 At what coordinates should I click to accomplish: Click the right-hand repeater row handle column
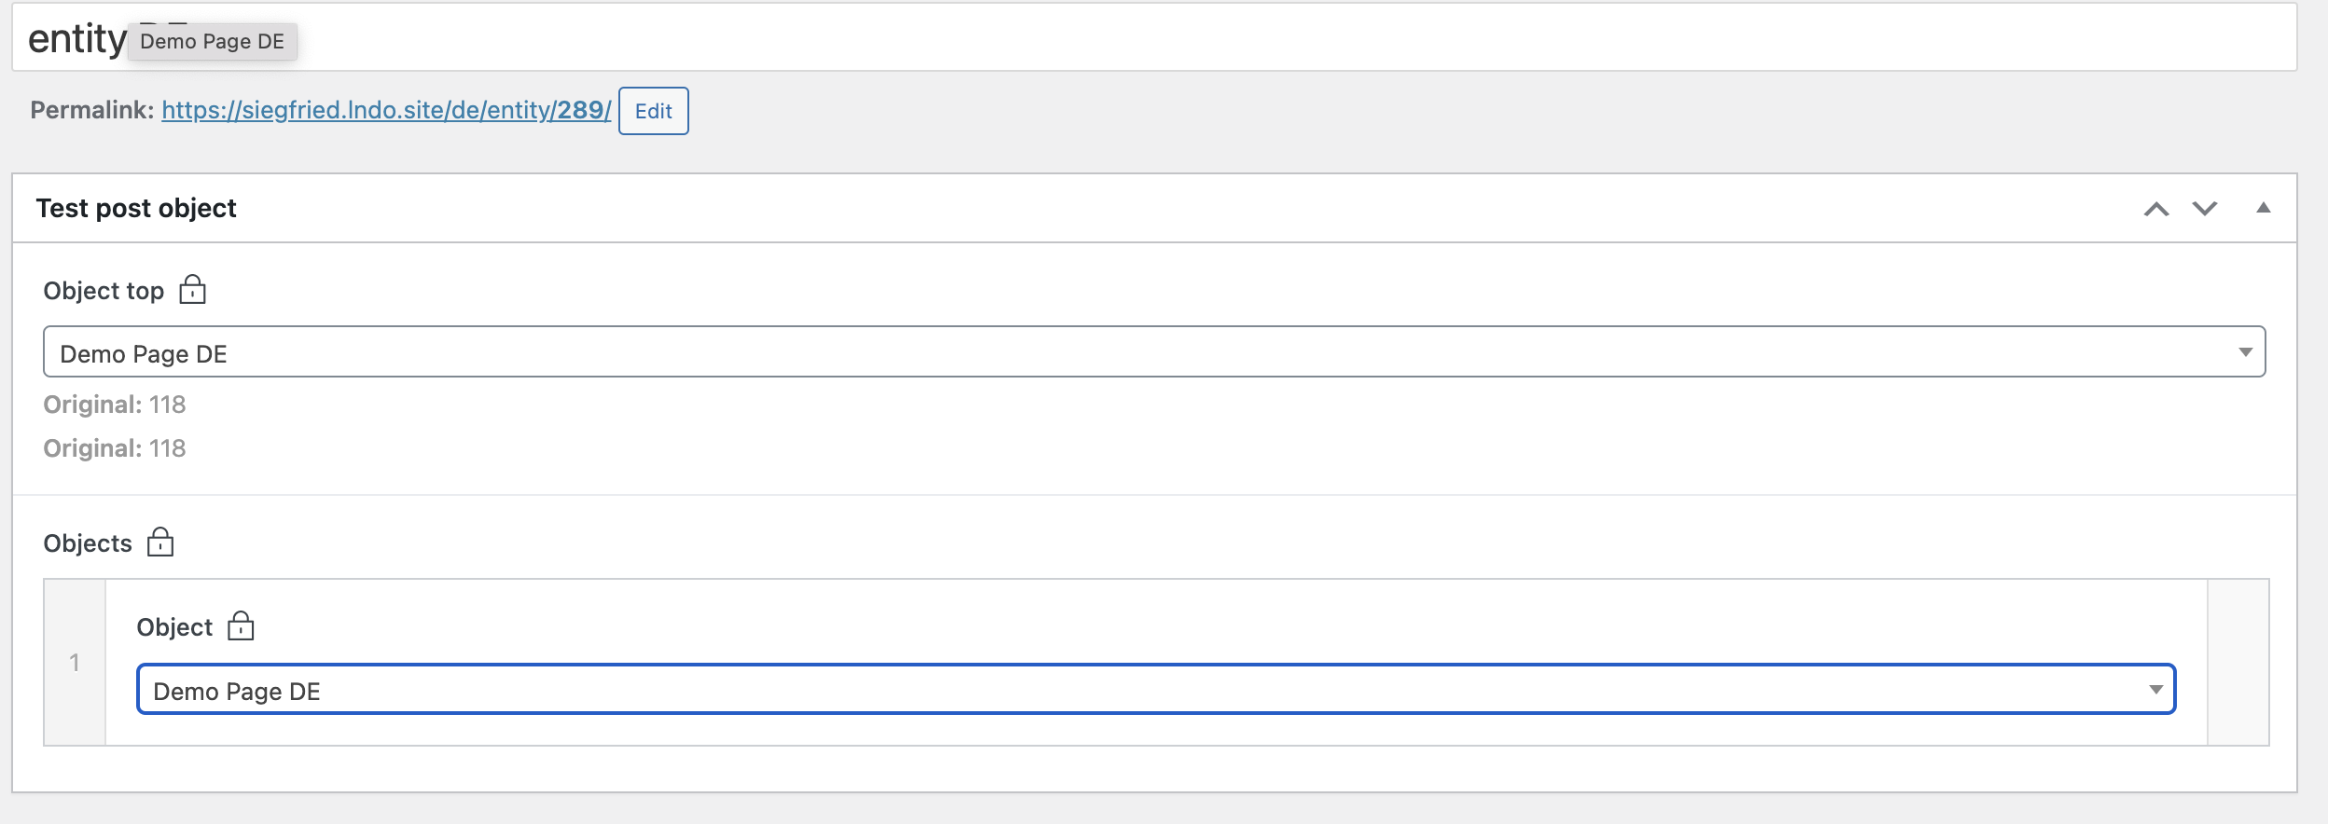2238,662
